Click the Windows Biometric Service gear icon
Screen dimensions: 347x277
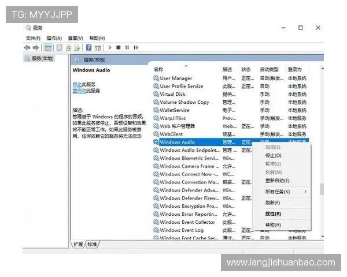[156, 158]
